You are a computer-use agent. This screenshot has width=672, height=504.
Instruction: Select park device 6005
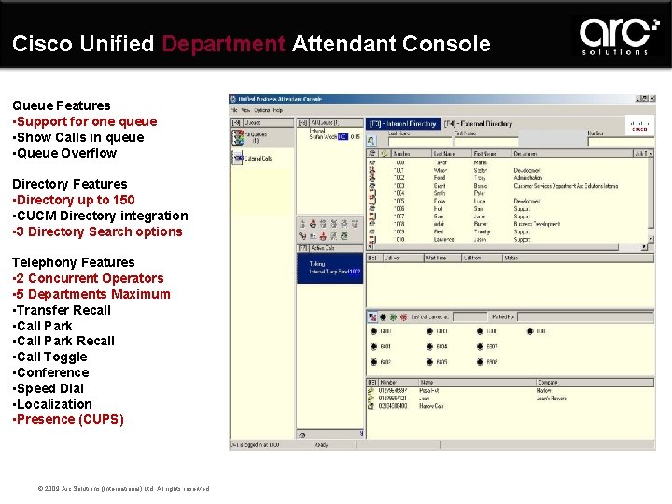tap(437, 362)
